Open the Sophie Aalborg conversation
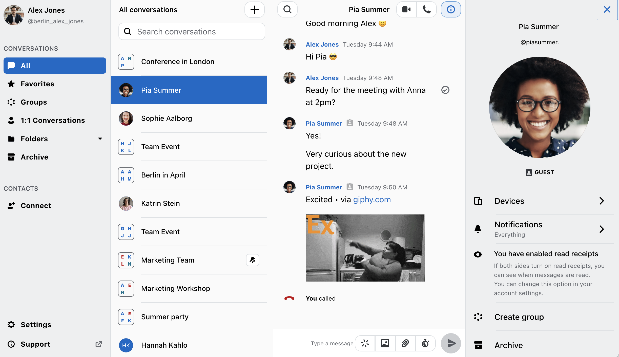 point(189,118)
